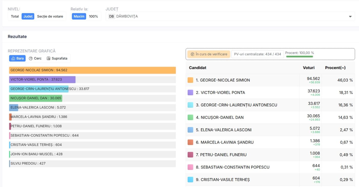Click '7. PETRU-DANIEL FUNERIU' in the table
Image resolution: width=359 pixels, height=187 pixels.
(x=221, y=155)
